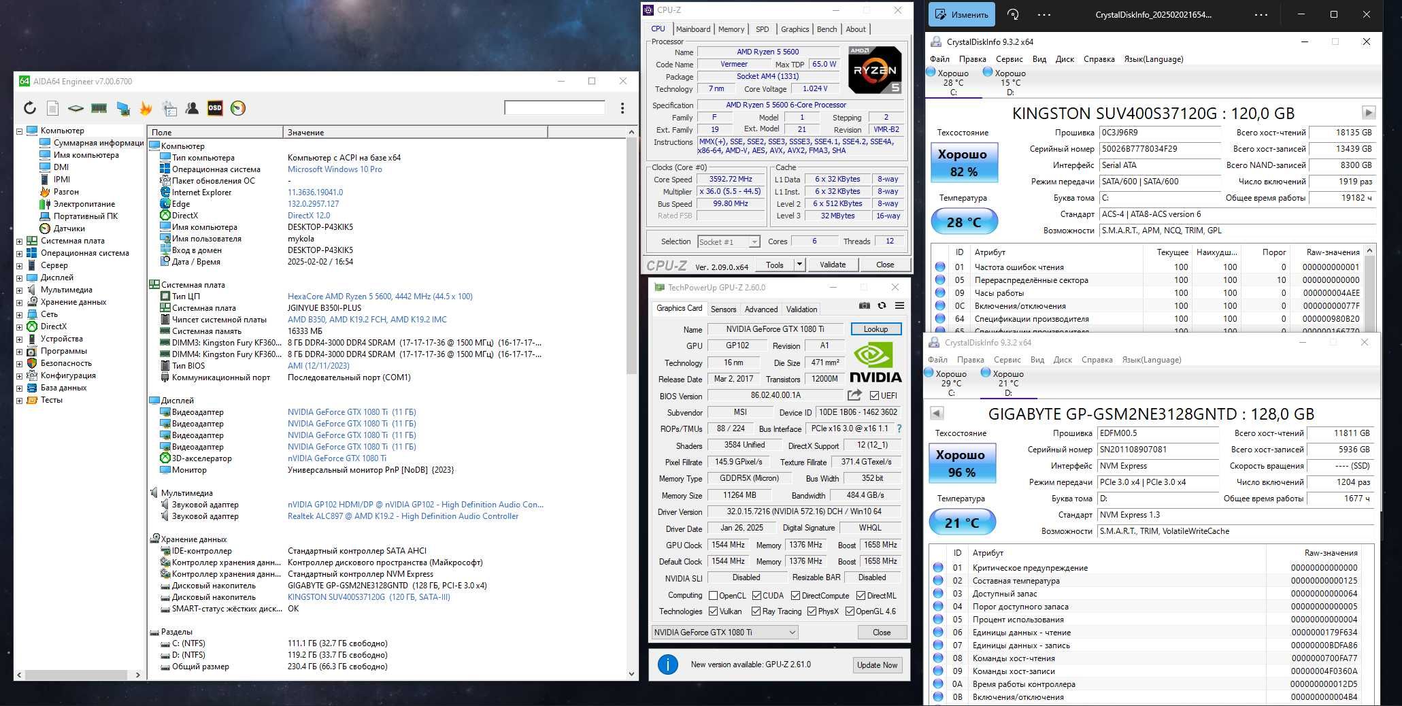Switch to the Mainboard tab in CPU-Z
The image size is (1402, 706).
tap(693, 29)
